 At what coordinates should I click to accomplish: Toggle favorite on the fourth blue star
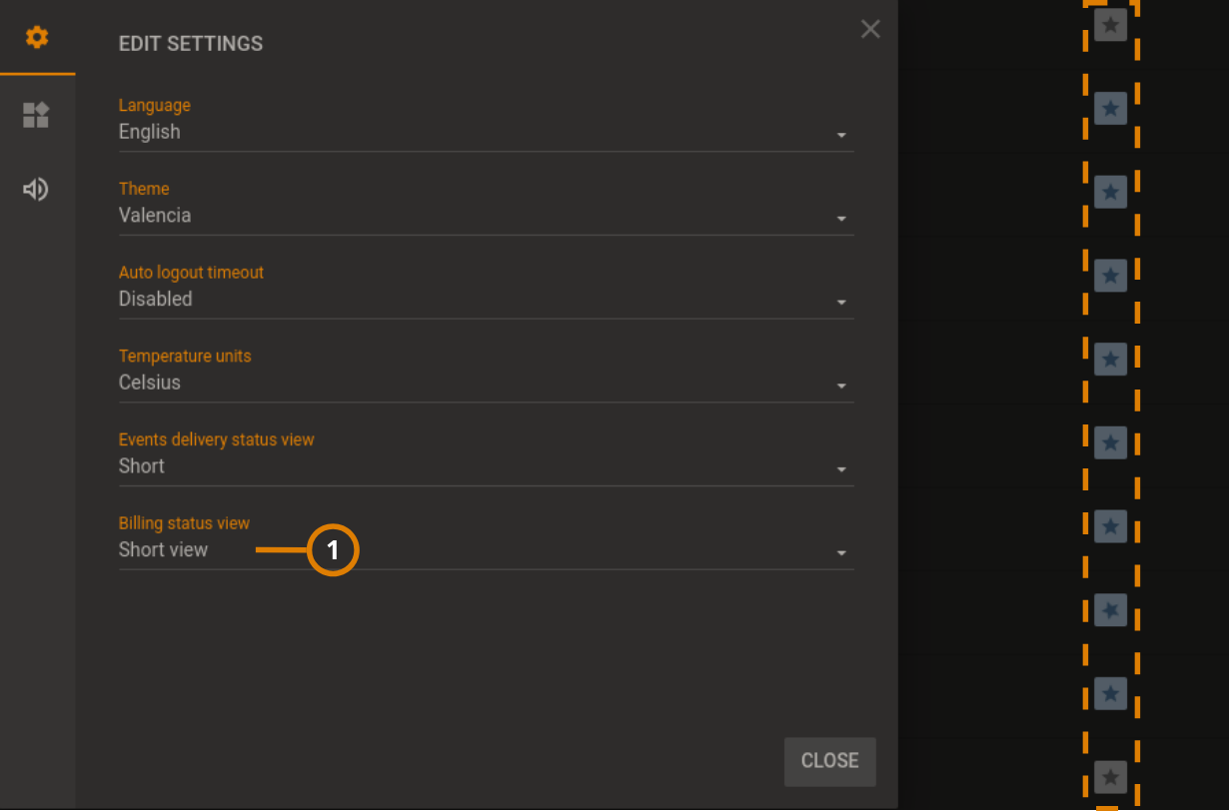pos(1110,359)
